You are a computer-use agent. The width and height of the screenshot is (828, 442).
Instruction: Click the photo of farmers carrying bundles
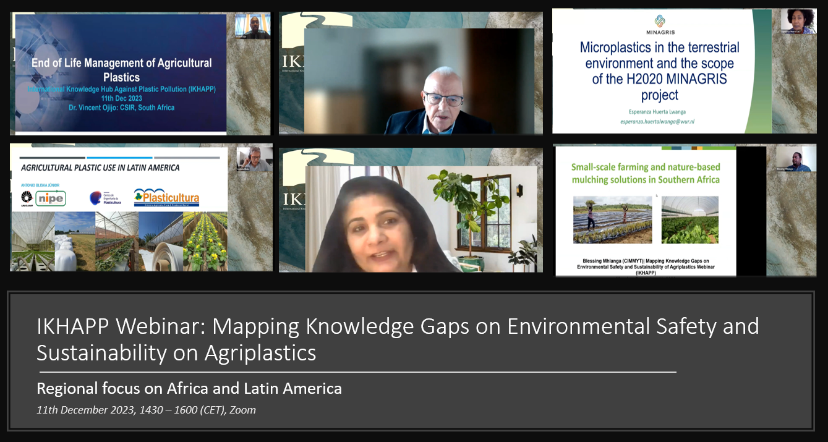[612, 219]
